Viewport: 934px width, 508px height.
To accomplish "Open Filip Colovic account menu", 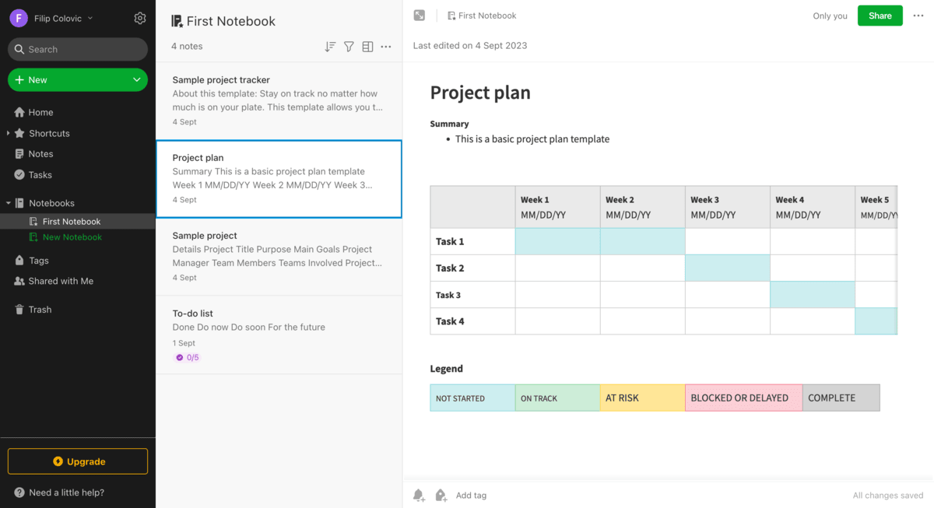I will pyautogui.click(x=53, y=18).
